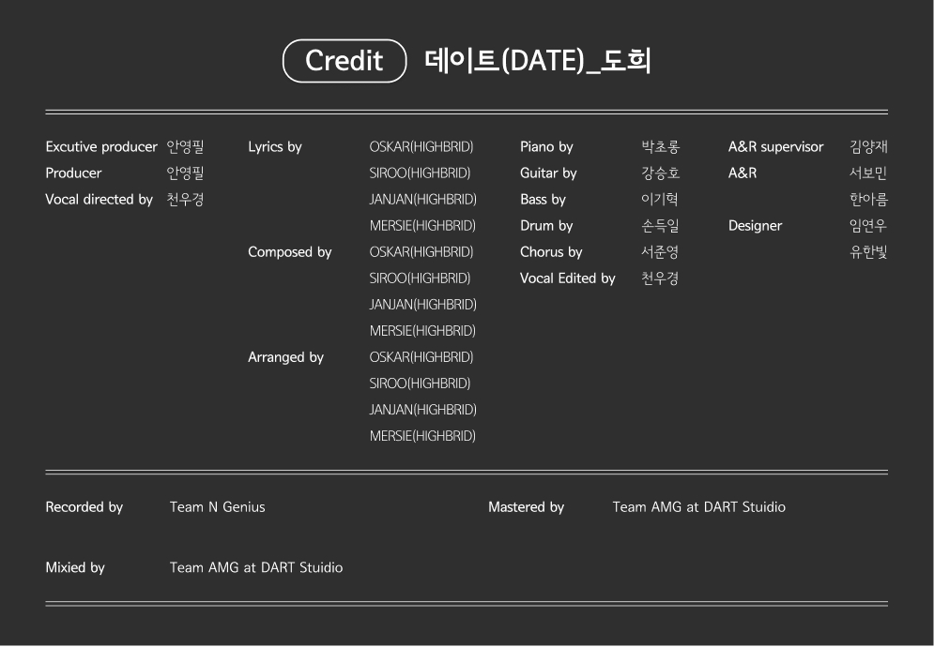This screenshot has width=934, height=647.
Task: Click the Vocal directed by label
Action: point(99,200)
